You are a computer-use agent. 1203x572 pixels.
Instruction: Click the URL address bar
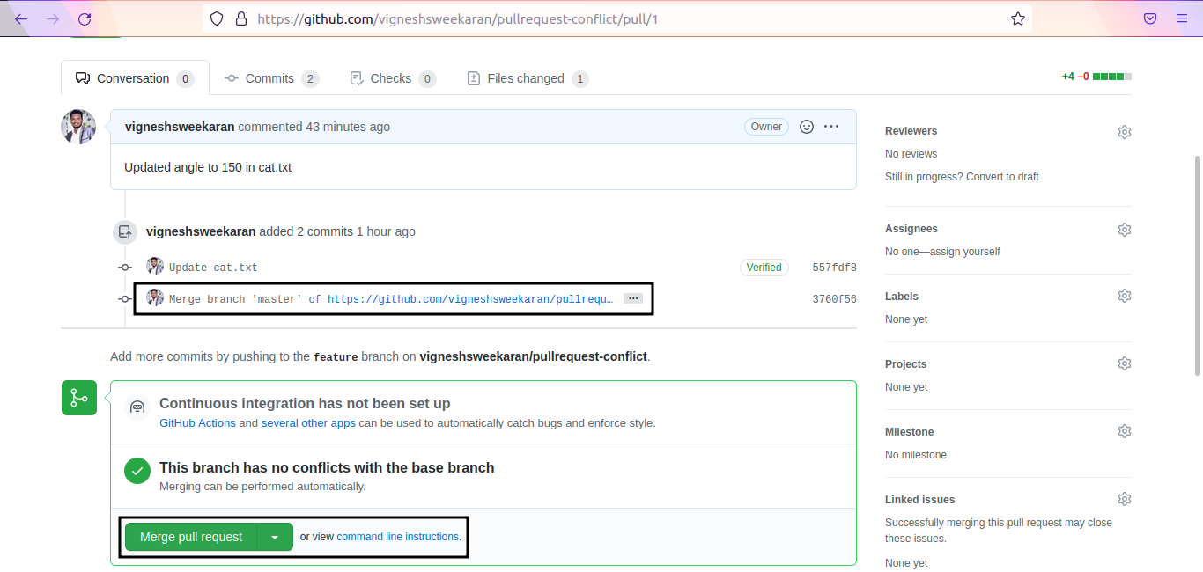pyautogui.click(x=616, y=18)
